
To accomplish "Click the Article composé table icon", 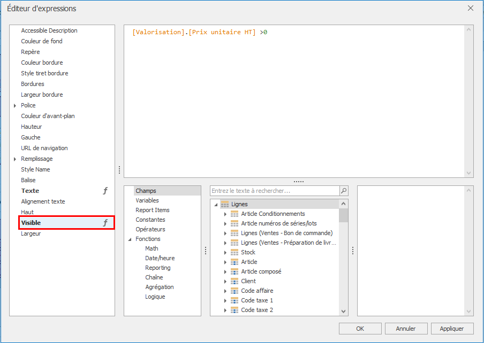I will (235, 271).
